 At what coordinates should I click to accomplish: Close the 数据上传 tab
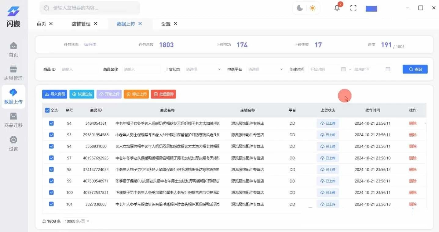(x=140, y=23)
